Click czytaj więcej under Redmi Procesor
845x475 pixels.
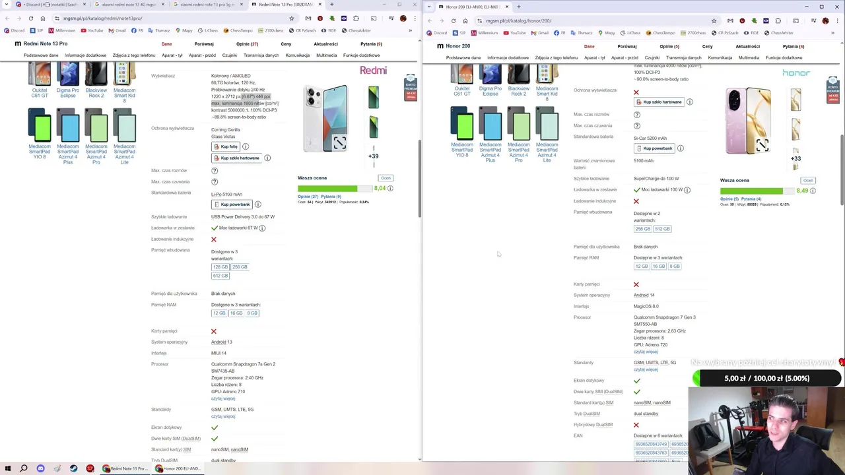coord(223,399)
